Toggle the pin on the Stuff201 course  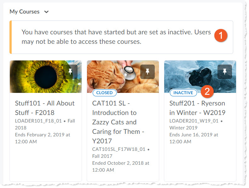coord(224,72)
